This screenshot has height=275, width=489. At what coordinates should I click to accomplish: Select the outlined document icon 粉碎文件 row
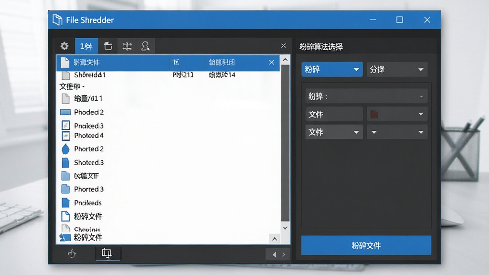[x=65, y=216]
